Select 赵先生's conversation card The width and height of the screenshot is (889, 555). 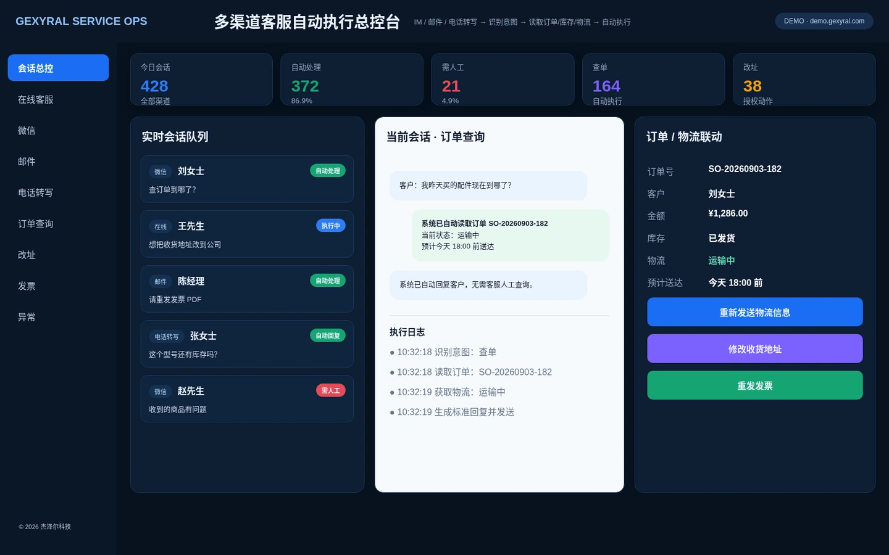tap(247, 399)
